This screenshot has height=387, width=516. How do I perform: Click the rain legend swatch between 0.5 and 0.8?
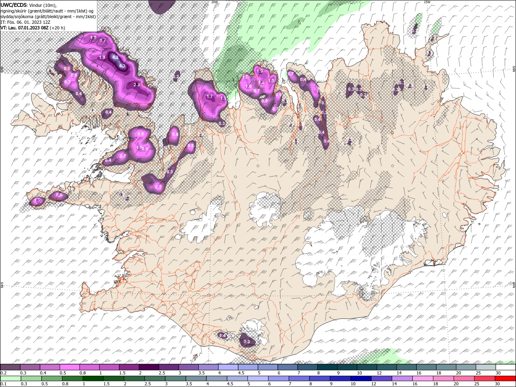[51, 378]
